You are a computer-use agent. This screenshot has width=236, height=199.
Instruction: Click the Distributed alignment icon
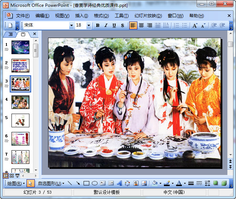click(158, 25)
